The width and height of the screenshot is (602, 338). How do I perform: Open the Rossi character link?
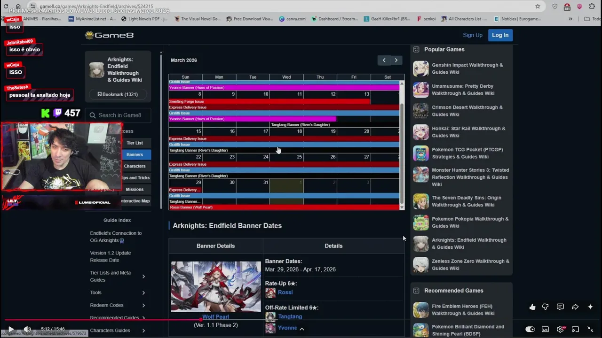point(285,292)
